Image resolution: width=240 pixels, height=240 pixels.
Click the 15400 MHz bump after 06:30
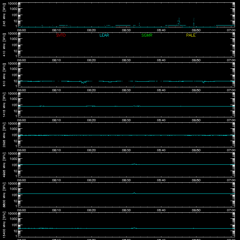134,228
